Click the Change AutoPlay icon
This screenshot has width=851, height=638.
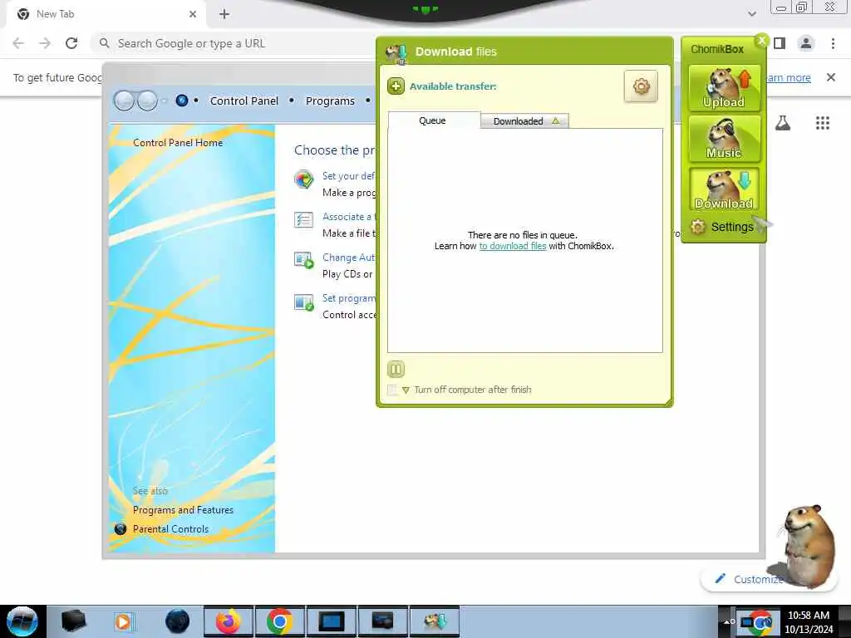pos(304,260)
